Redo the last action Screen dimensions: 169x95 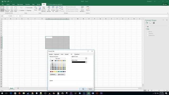tap(8, 1)
